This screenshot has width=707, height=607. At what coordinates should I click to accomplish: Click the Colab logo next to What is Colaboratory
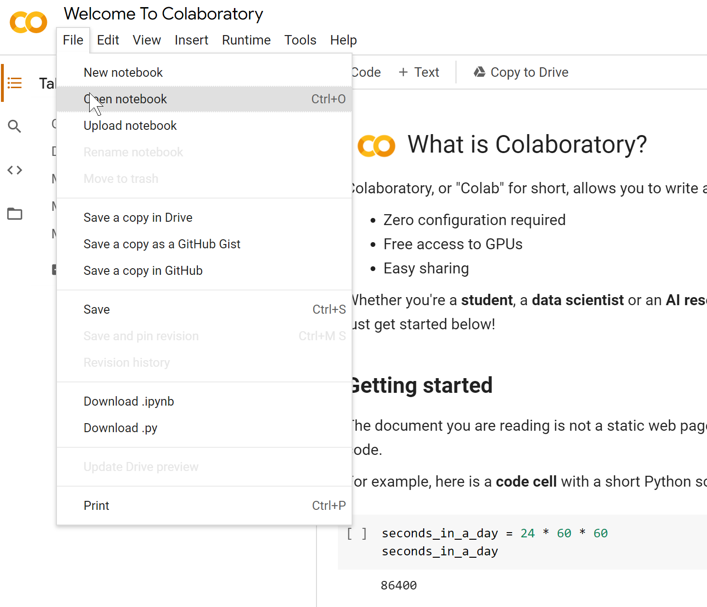coord(376,146)
